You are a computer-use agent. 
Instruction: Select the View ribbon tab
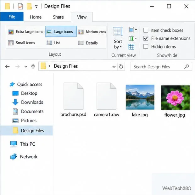click(x=82, y=17)
